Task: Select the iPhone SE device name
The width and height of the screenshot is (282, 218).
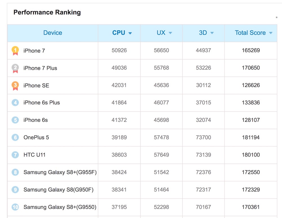Action: click(36, 86)
